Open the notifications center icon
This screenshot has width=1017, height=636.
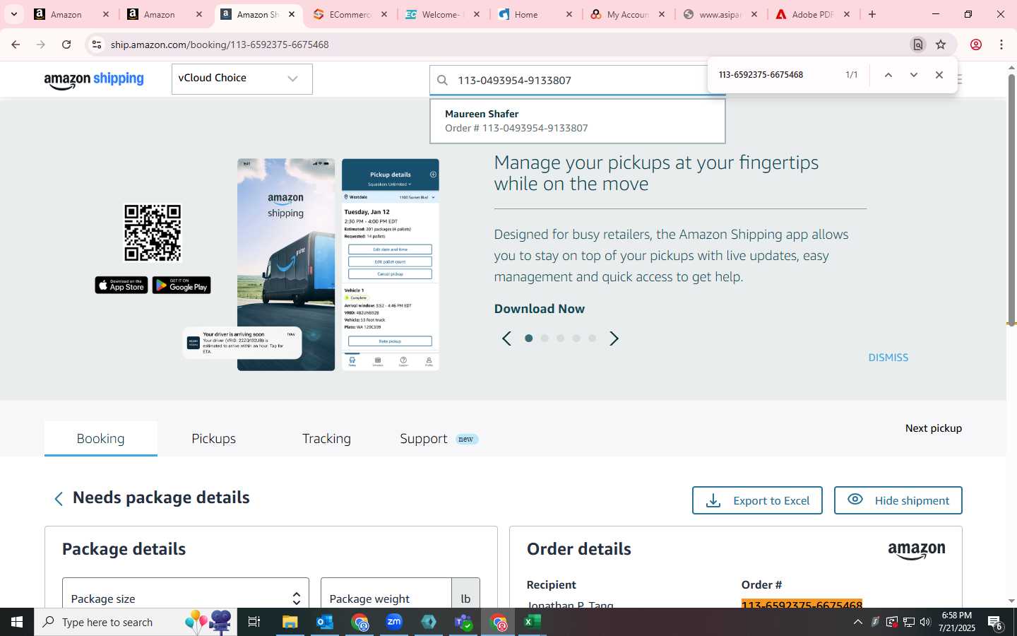pos(995,623)
